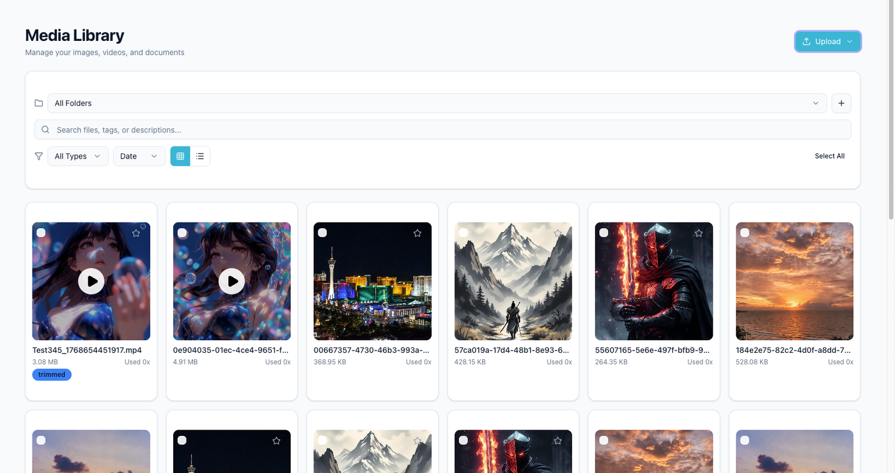The image size is (895, 473).
Task: Open the mountain samurai painting thumbnail
Action: (x=513, y=281)
